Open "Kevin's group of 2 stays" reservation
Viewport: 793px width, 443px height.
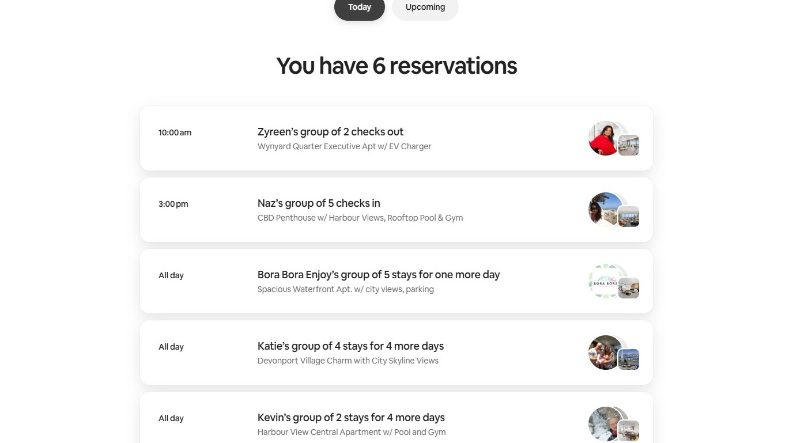tap(396, 418)
